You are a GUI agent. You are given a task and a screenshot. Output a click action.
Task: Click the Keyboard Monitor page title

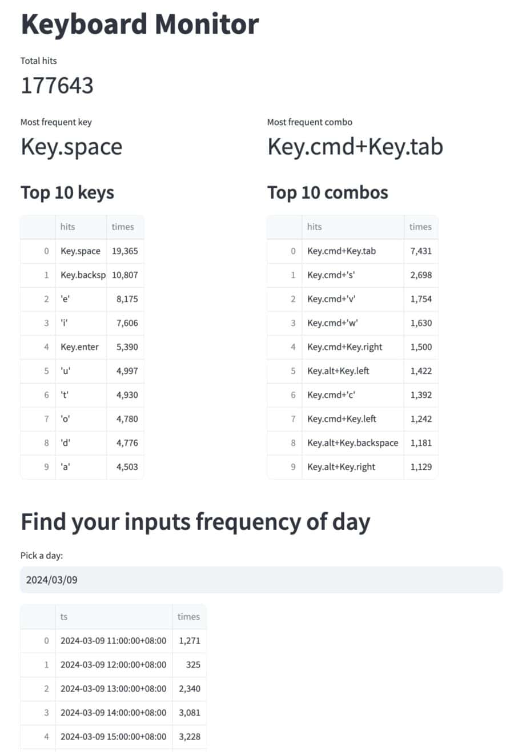point(139,24)
